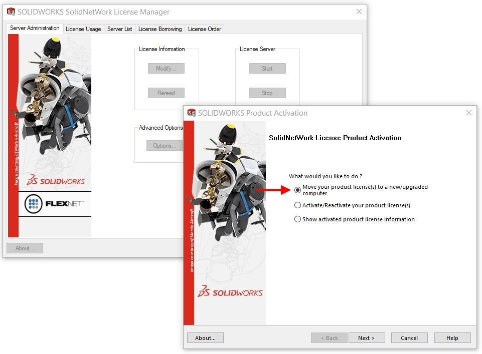Click the 'License Information' group label

tap(162, 49)
